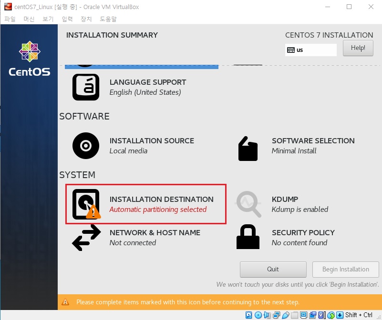This screenshot has width=382, height=320.
Task: Open the LANGUAGE SUPPORT link
Action: 148,82
